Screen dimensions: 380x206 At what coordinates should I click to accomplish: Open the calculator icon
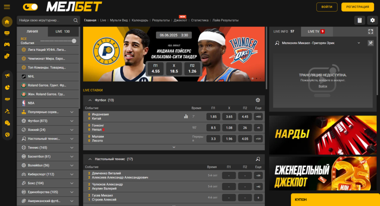(x=360, y=20)
